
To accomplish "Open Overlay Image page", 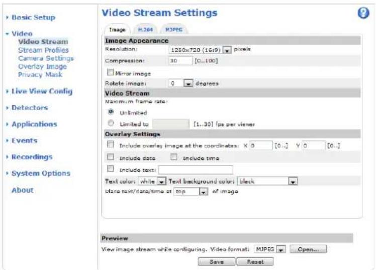I will 42,67.
